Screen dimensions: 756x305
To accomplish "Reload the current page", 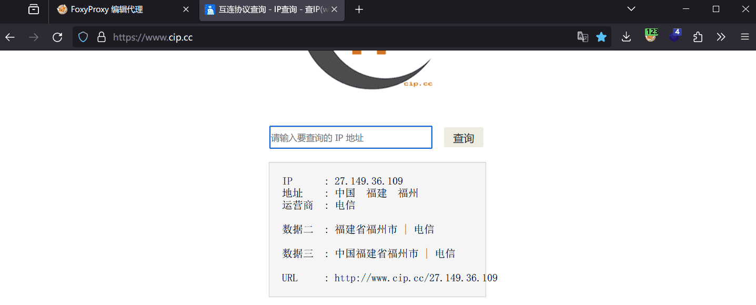I will point(57,37).
